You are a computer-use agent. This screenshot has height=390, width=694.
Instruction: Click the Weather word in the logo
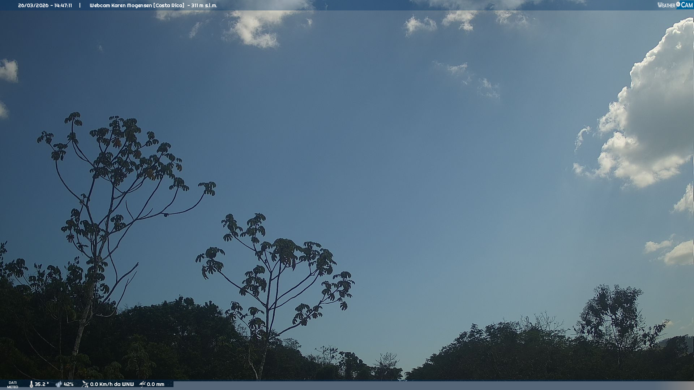[x=666, y=5]
